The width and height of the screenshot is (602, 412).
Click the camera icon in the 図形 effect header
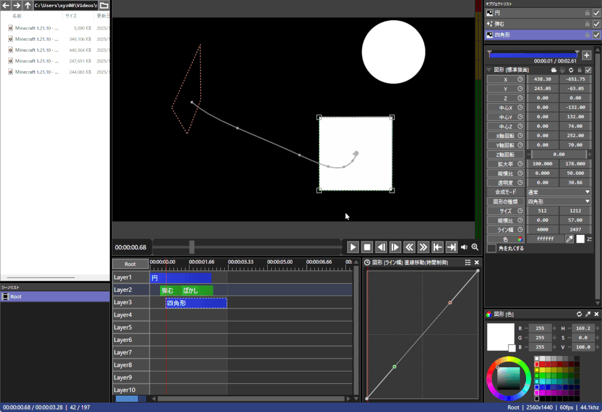[x=554, y=69]
